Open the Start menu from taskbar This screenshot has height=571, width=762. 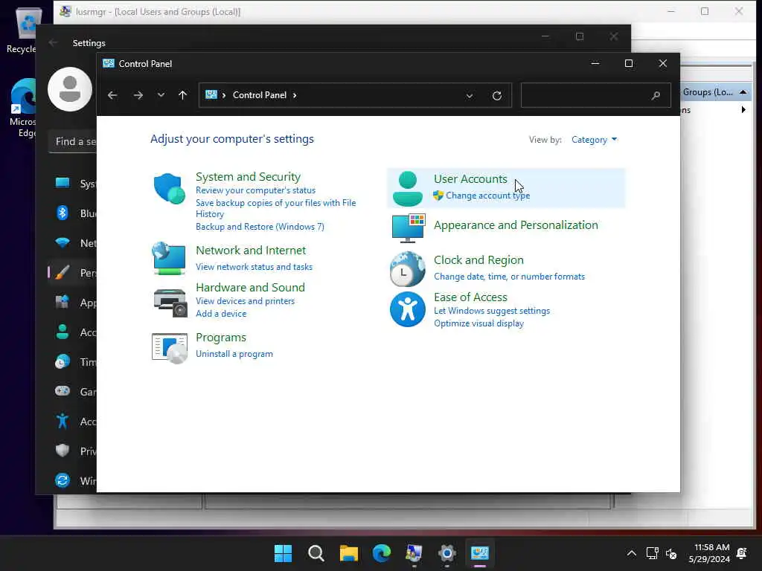point(283,553)
